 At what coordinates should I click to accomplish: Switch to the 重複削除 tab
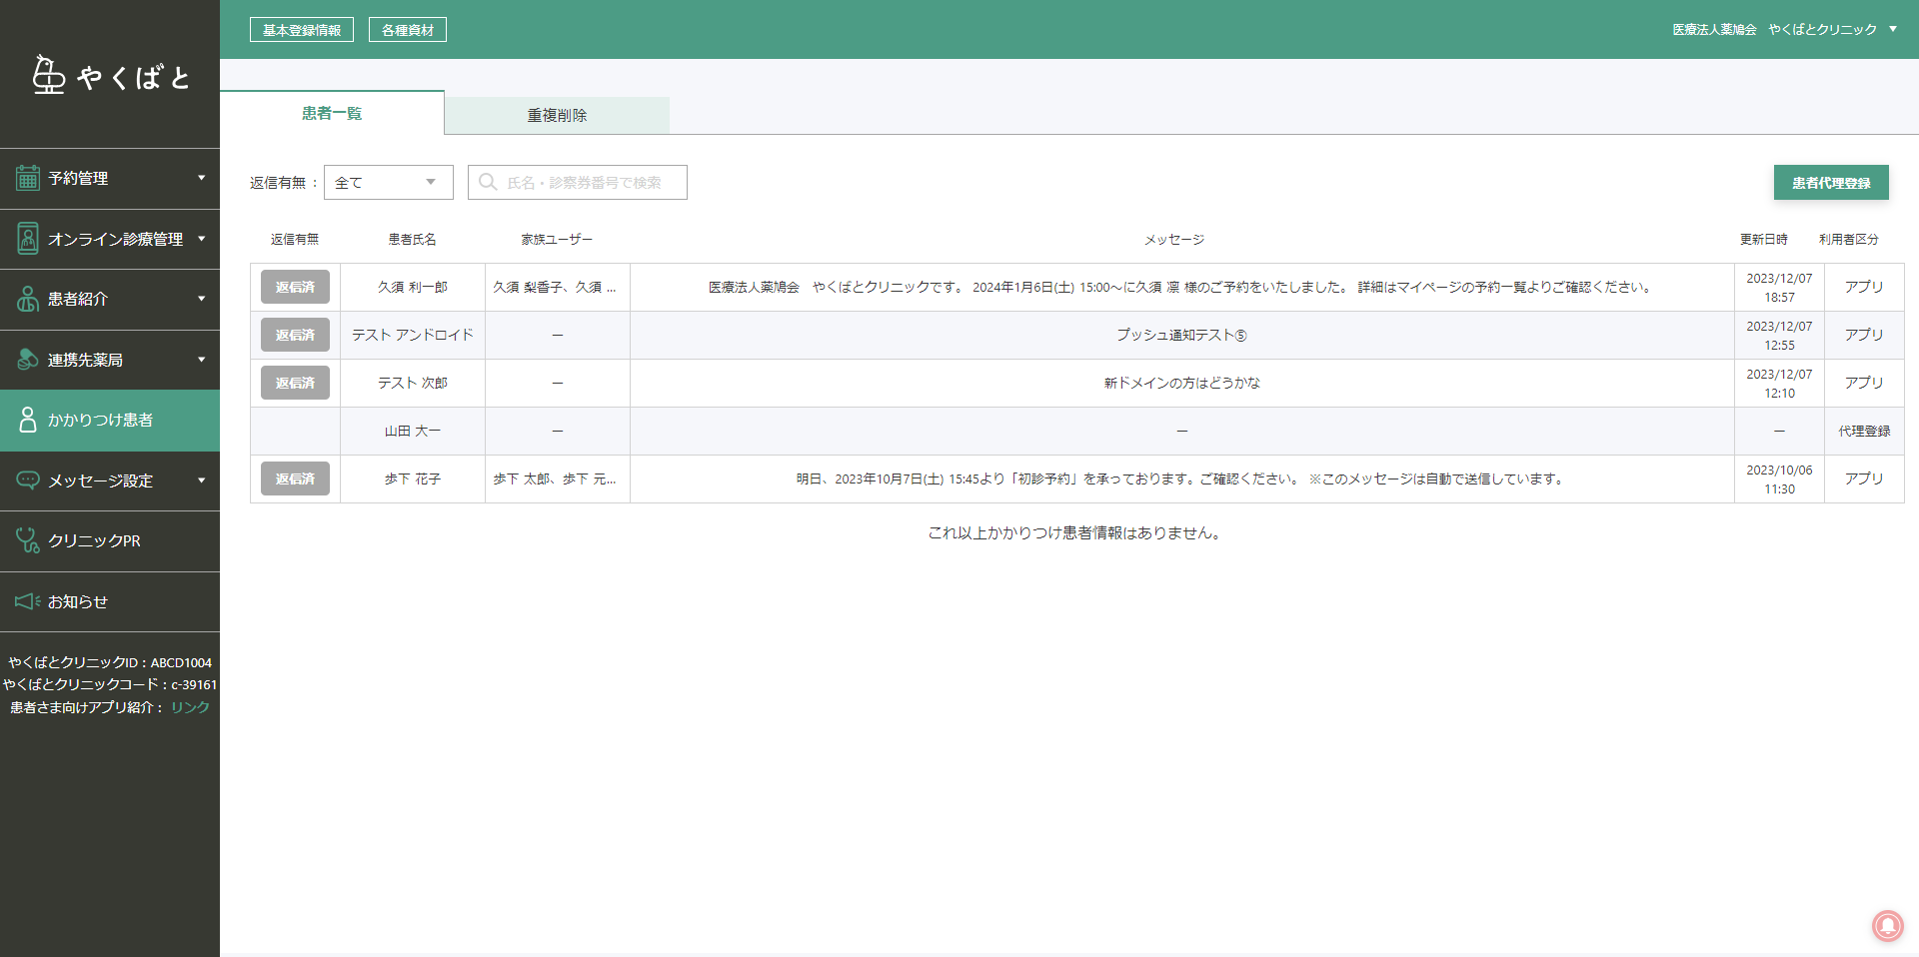point(557,115)
